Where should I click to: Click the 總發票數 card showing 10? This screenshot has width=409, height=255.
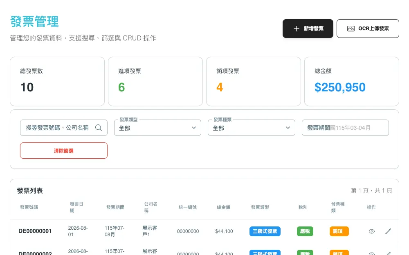pyautogui.click(x=57, y=82)
